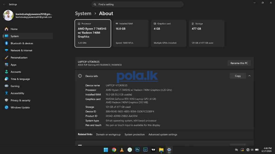Click the user profile picture
This screenshot has width=275, height=154.
tap(8, 15)
